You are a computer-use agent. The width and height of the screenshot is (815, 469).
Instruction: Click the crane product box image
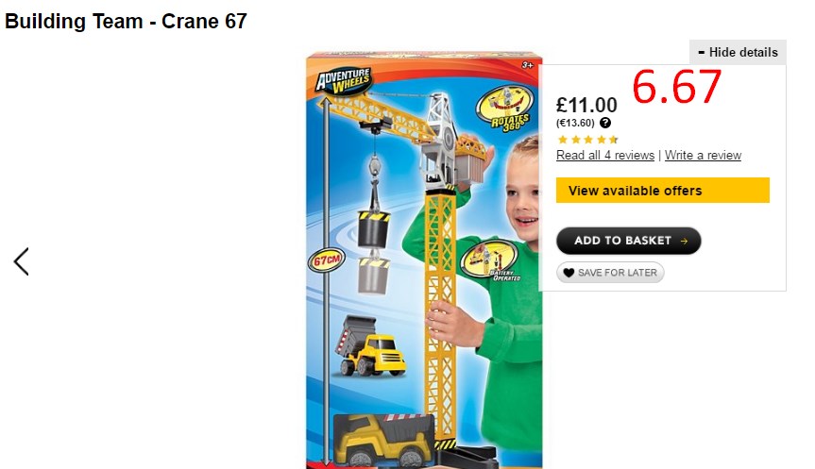[424, 260]
